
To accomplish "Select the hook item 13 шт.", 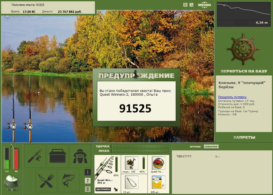I will [131, 182].
